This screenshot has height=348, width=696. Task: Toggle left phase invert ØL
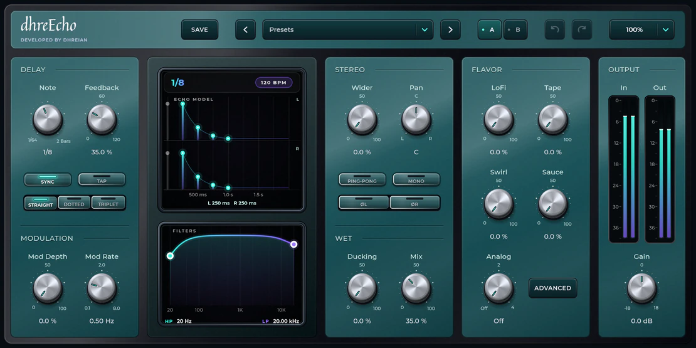364,203
